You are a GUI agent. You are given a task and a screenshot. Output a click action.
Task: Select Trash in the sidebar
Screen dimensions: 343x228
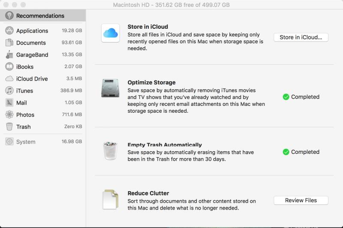click(x=43, y=126)
